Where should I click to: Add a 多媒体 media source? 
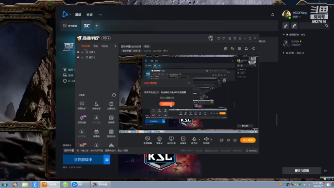pos(183,140)
